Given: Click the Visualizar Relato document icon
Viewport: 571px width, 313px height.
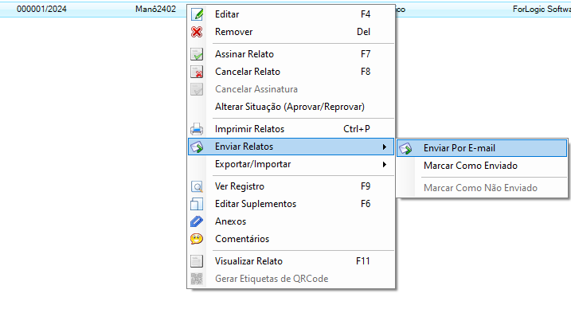Looking at the screenshot, I should [x=197, y=261].
